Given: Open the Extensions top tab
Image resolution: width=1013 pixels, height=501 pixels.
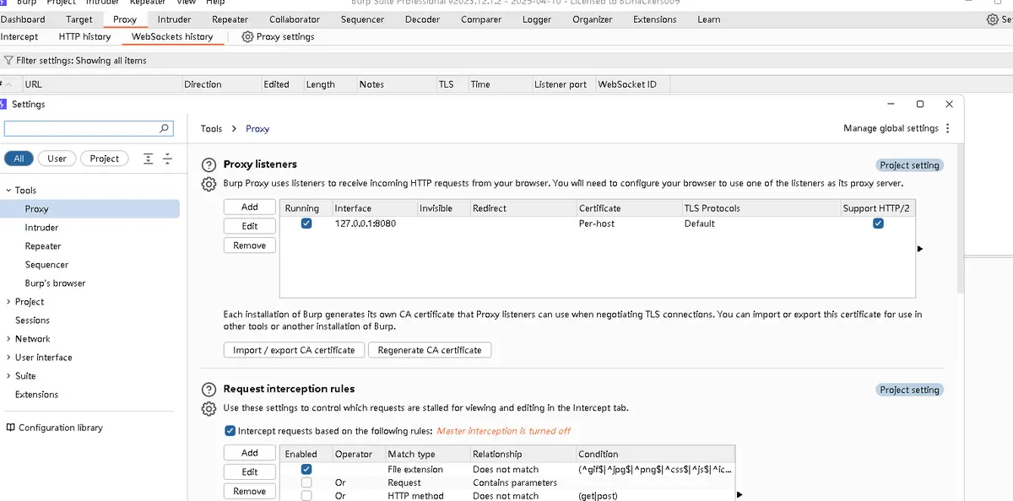Looking at the screenshot, I should click(654, 19).
